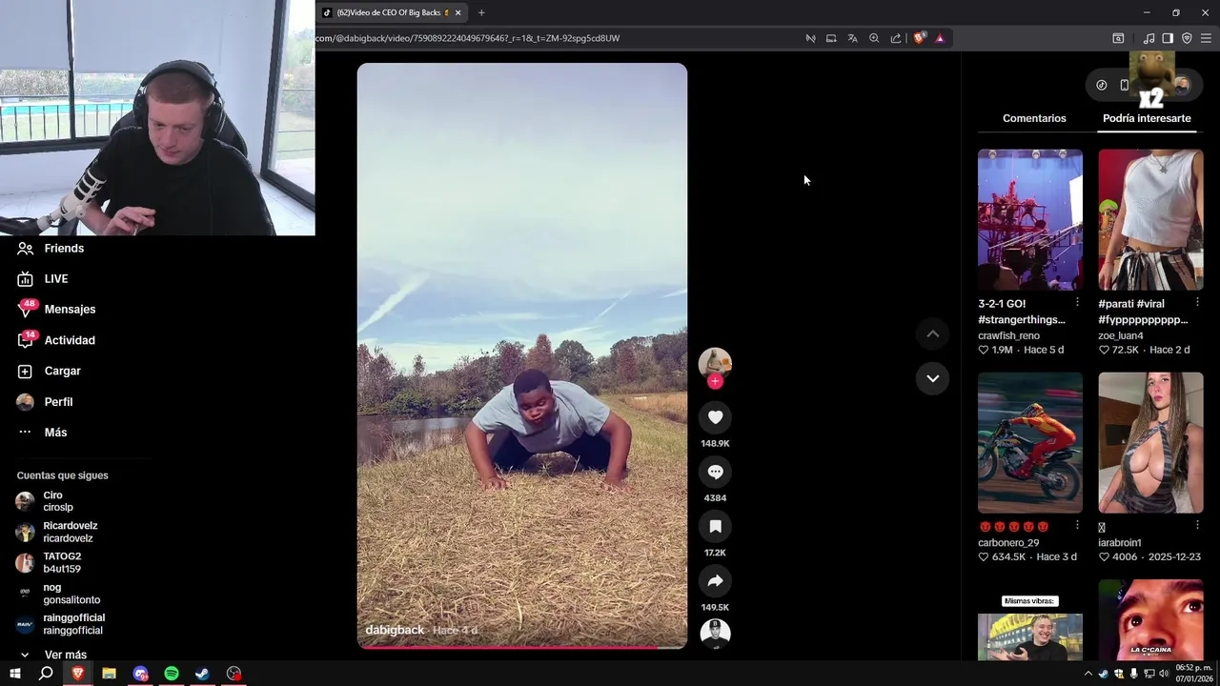The image size is (1220, 686).
Task: Close the TikTok browser tab
Action: (x=457, y=12)
